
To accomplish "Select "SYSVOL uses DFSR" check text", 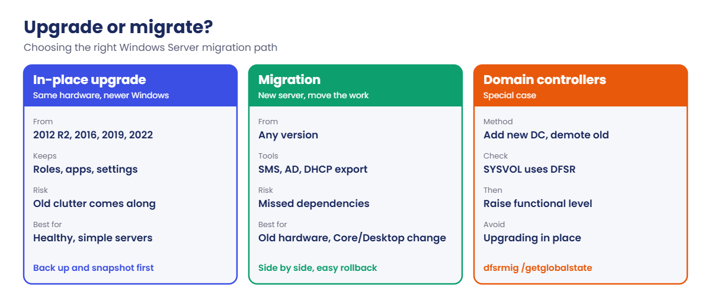I will click(530, 169).
